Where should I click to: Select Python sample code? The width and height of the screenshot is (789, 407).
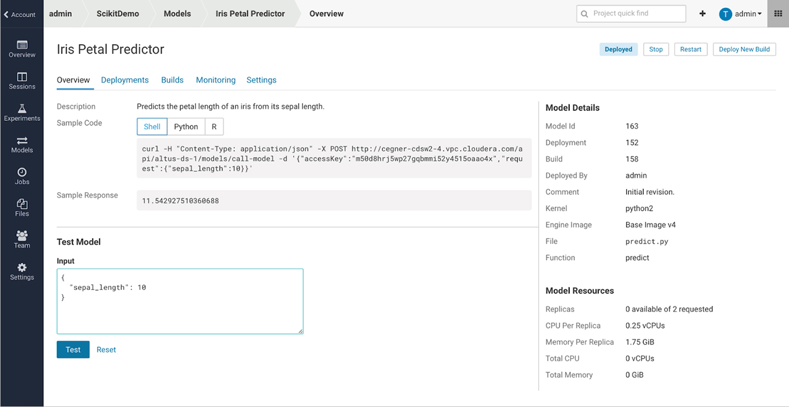click(x=186, y=127)
